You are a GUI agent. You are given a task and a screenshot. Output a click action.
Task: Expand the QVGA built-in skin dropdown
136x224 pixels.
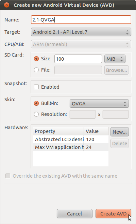pyautogui.click(x=99, y=104)
